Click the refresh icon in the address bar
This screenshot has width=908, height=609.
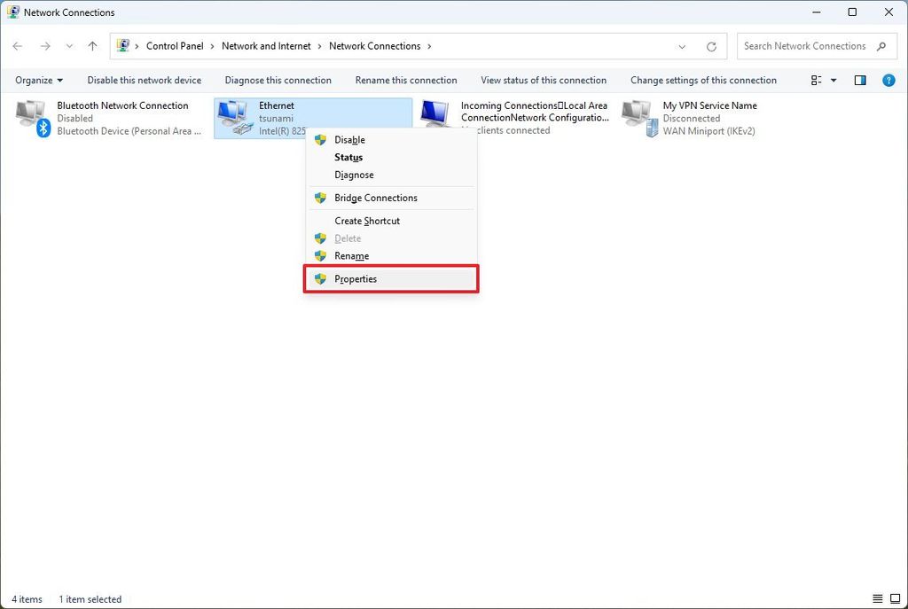coord(711,45)
